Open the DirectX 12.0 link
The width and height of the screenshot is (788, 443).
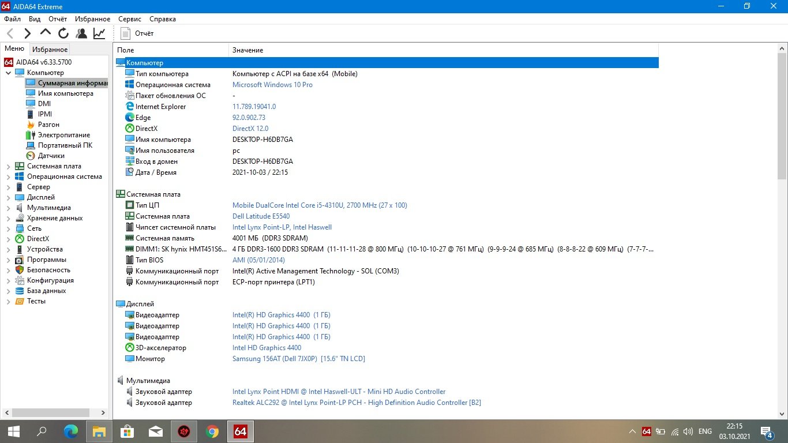click(x=250, y=129)
